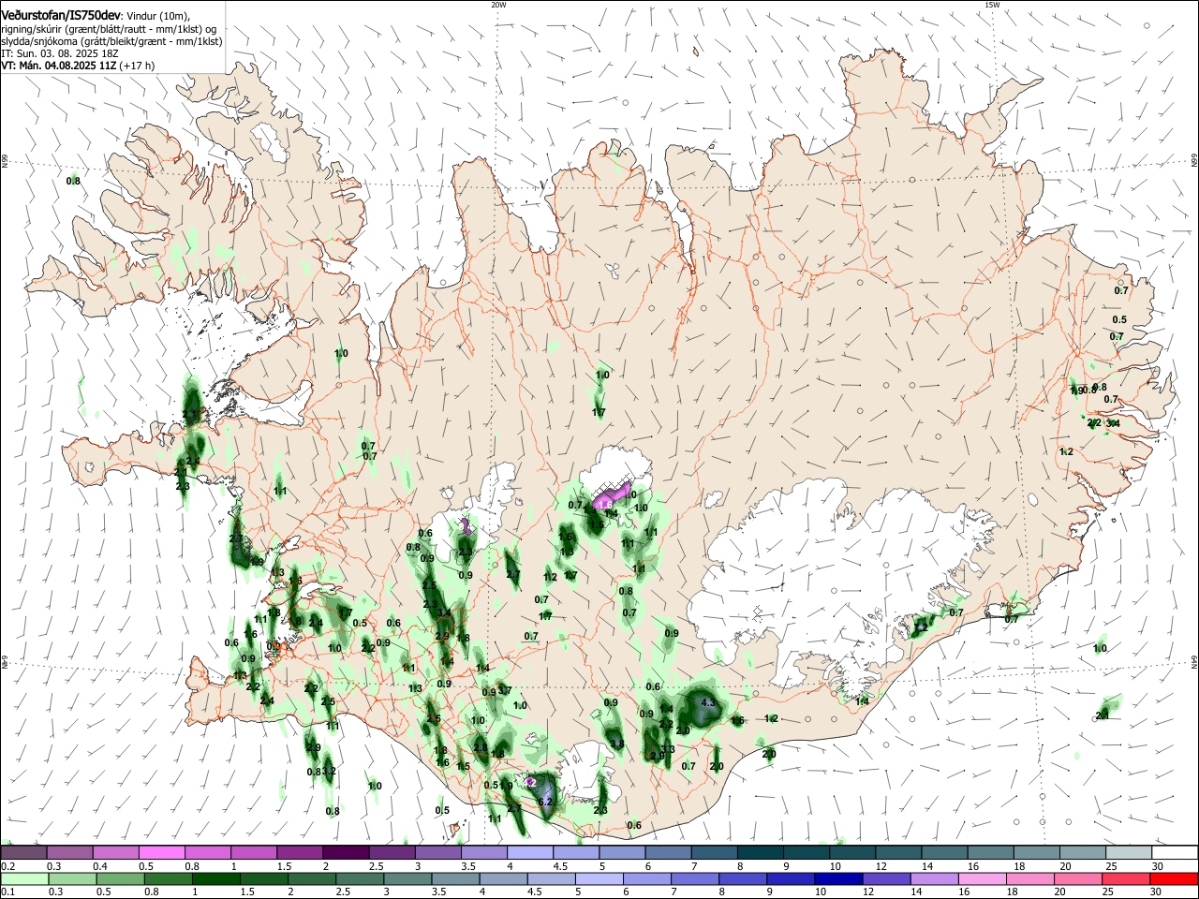The width and height of the screenshot is (1199, 899).
Task: Click the 6.2 precipitation value on the south coast
Action: click(545, 803)
